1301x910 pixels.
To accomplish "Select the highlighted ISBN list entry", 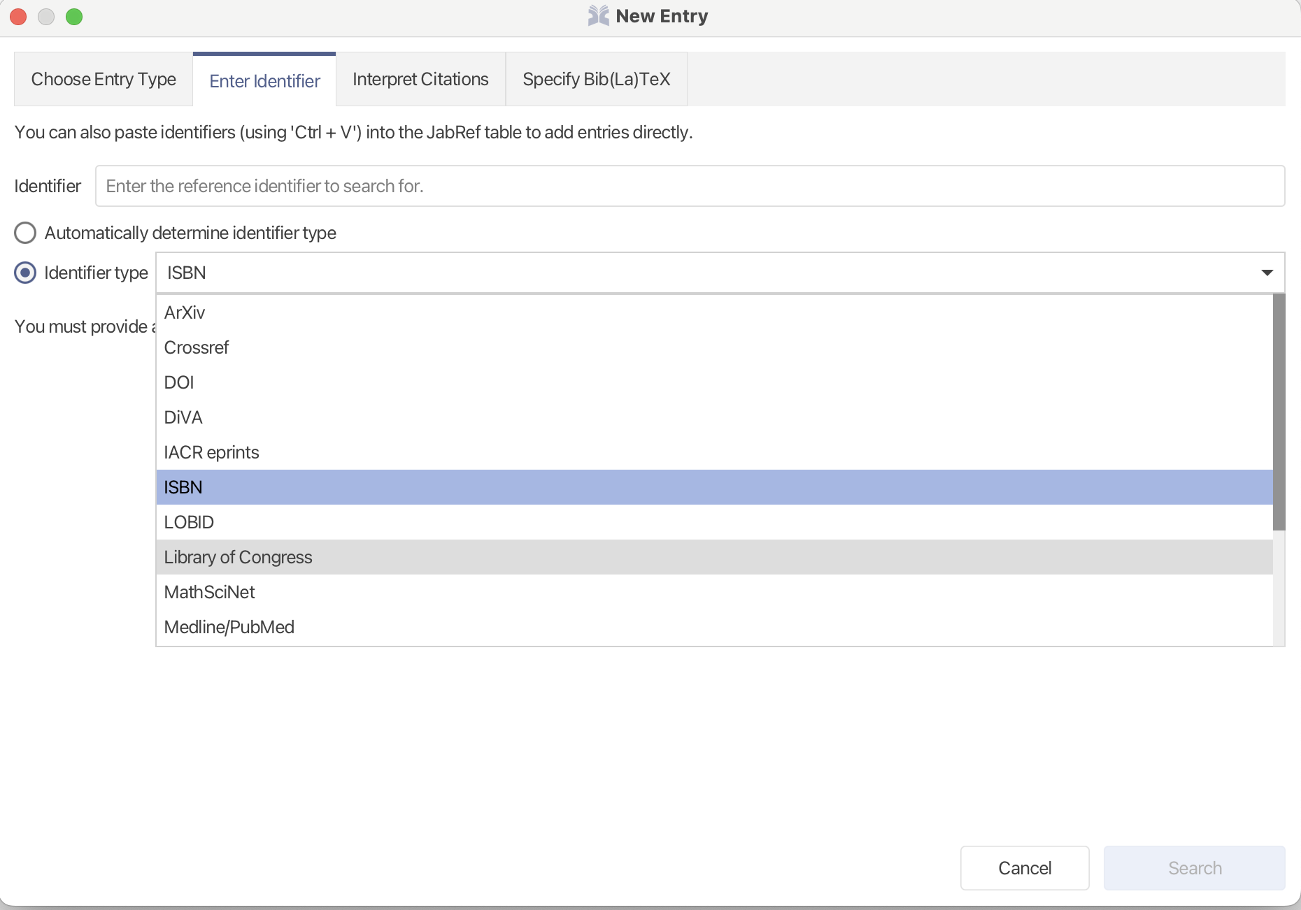I will [x=714, y=487].
